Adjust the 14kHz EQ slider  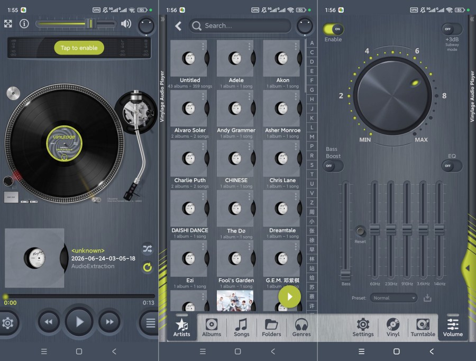(x=440, y=231)
